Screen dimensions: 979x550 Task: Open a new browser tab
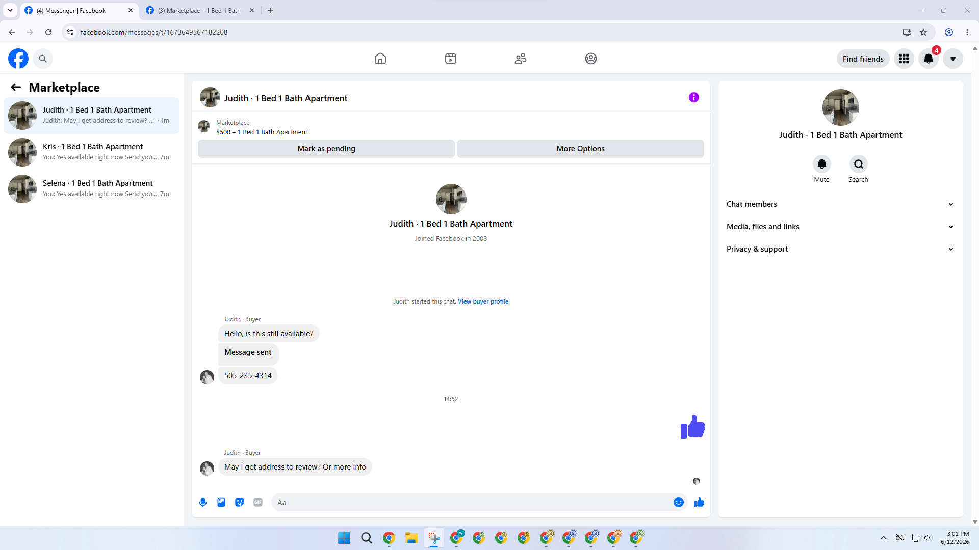pyautogui.click(x=270, y=10)
